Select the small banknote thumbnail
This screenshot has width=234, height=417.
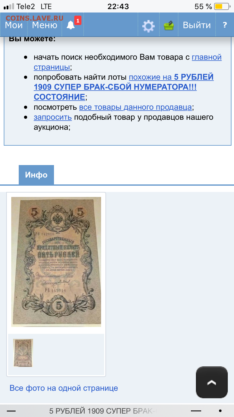coord(23,353)
